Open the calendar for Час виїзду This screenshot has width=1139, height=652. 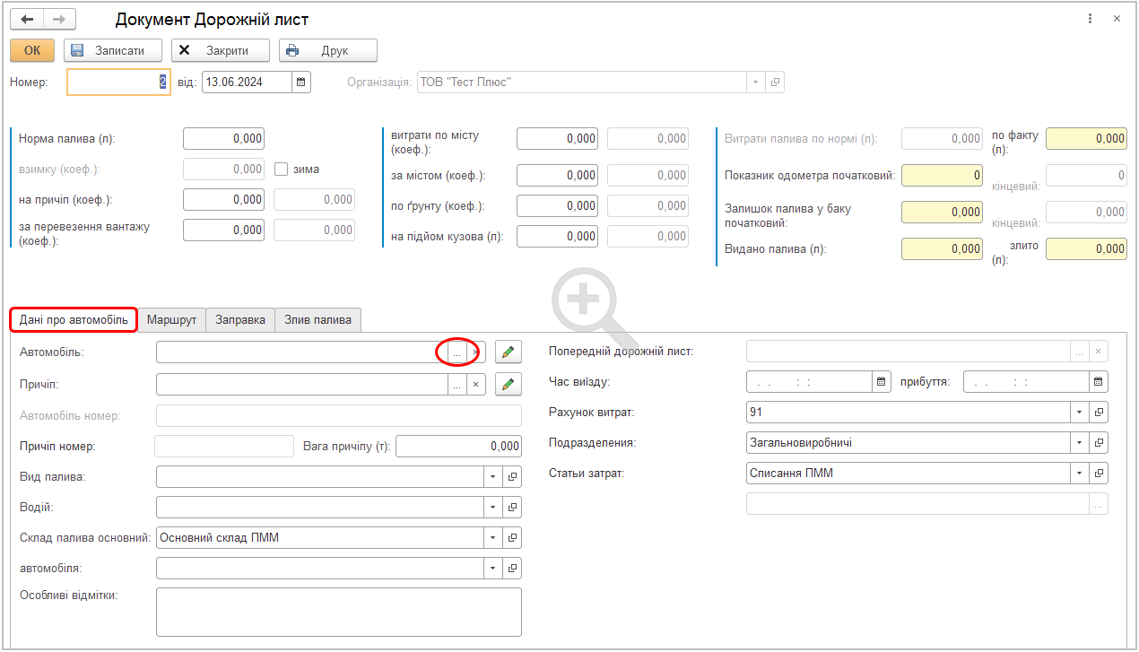(883, 382)
